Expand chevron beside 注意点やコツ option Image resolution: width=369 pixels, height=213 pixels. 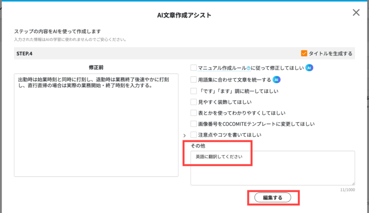click(x=184, y=136)
